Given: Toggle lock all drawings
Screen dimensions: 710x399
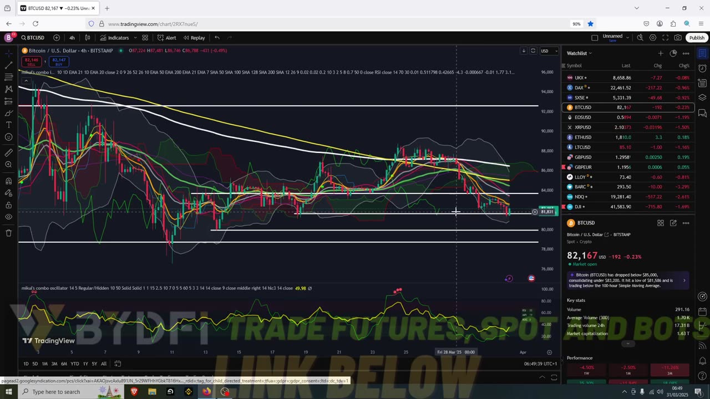Looking at the screenshot, I should pos(8,204).
